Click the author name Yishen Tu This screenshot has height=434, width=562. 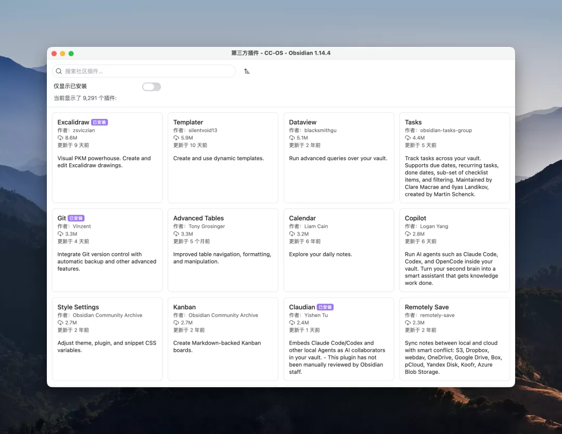point(316,315)
